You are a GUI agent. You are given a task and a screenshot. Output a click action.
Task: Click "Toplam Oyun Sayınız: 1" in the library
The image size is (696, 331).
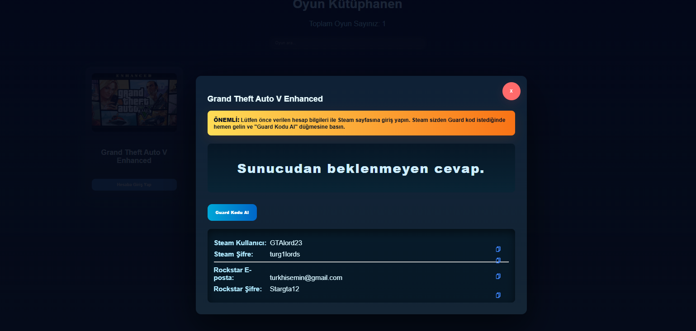coord(347,23)
